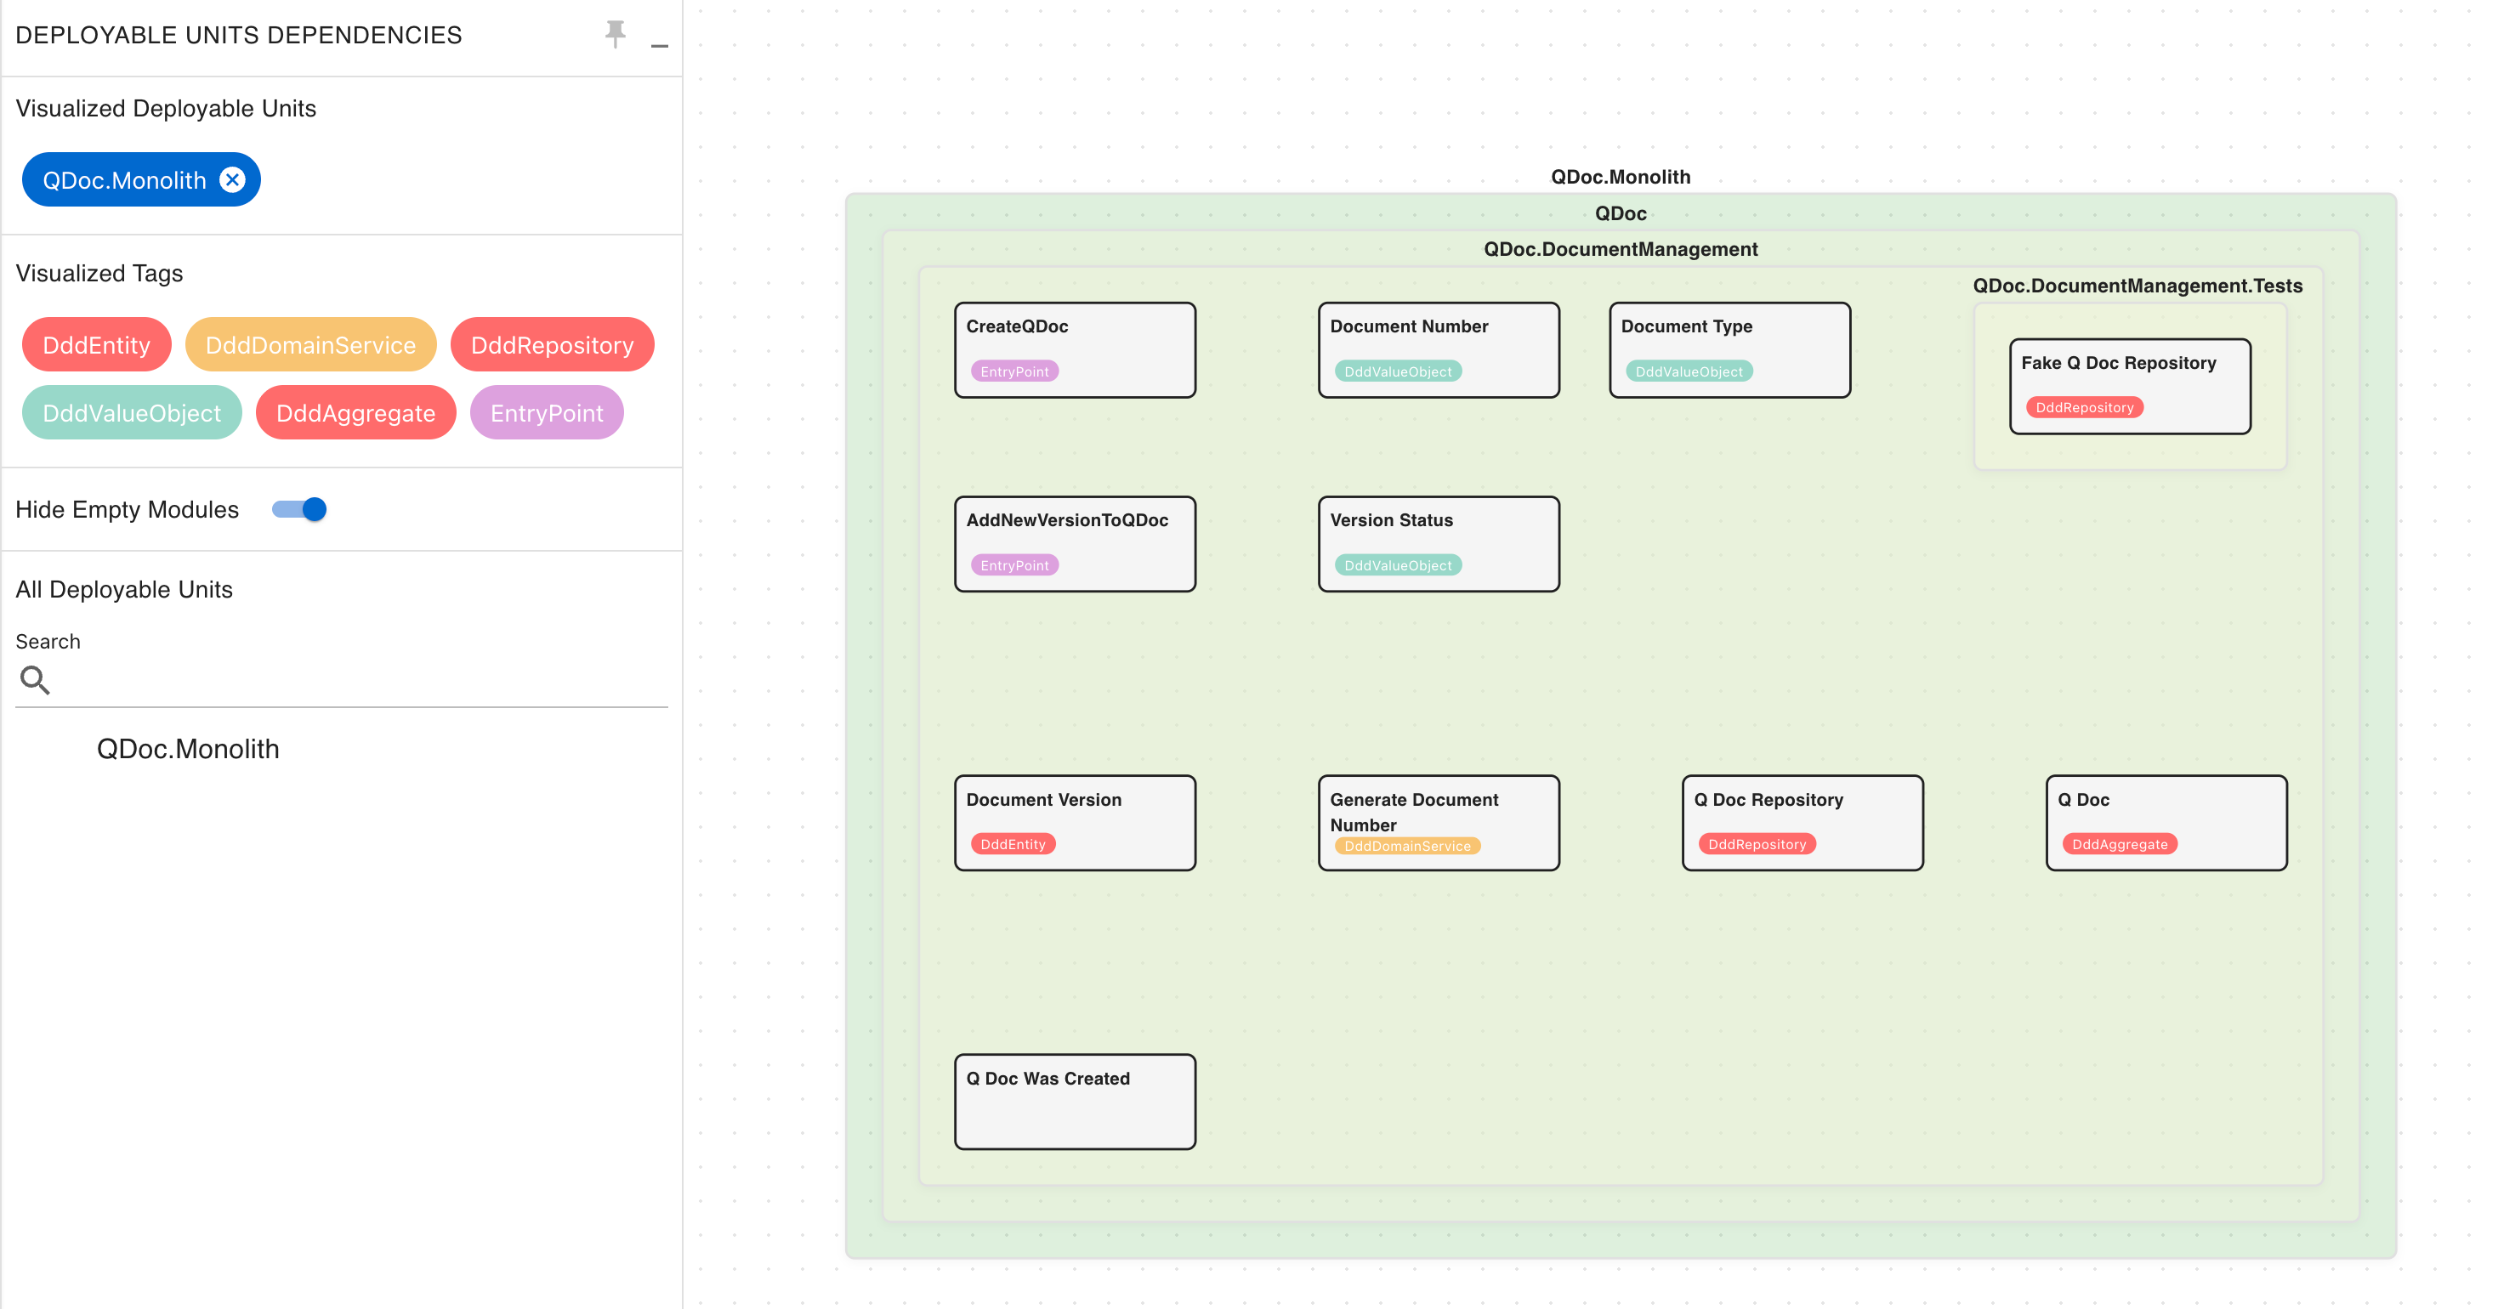Viewport: 2498px width, 1309px height.
Task: Pin the Deployable Units Dependencies panel
Action: (x=615, y=34)
